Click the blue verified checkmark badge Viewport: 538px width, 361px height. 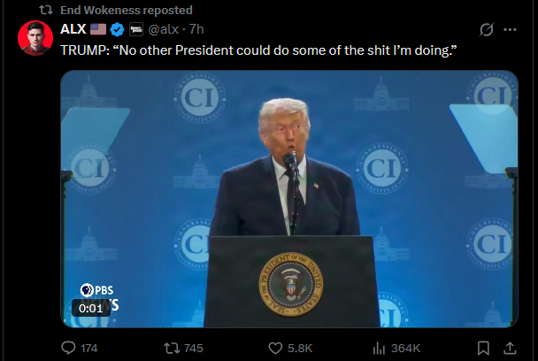pyautogui.click(x=117, y=29)
